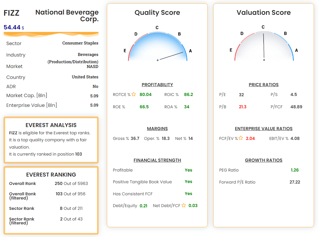Click the NASD market value

point(92,67)
